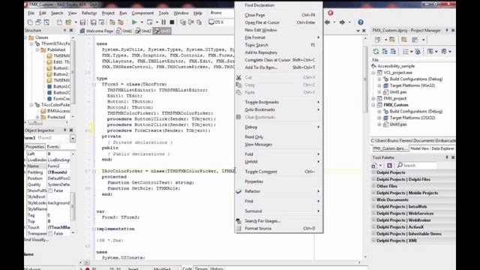Click the Expand all icon in Project Manager toolbar
Screen dimensions: 480x270
385,52
